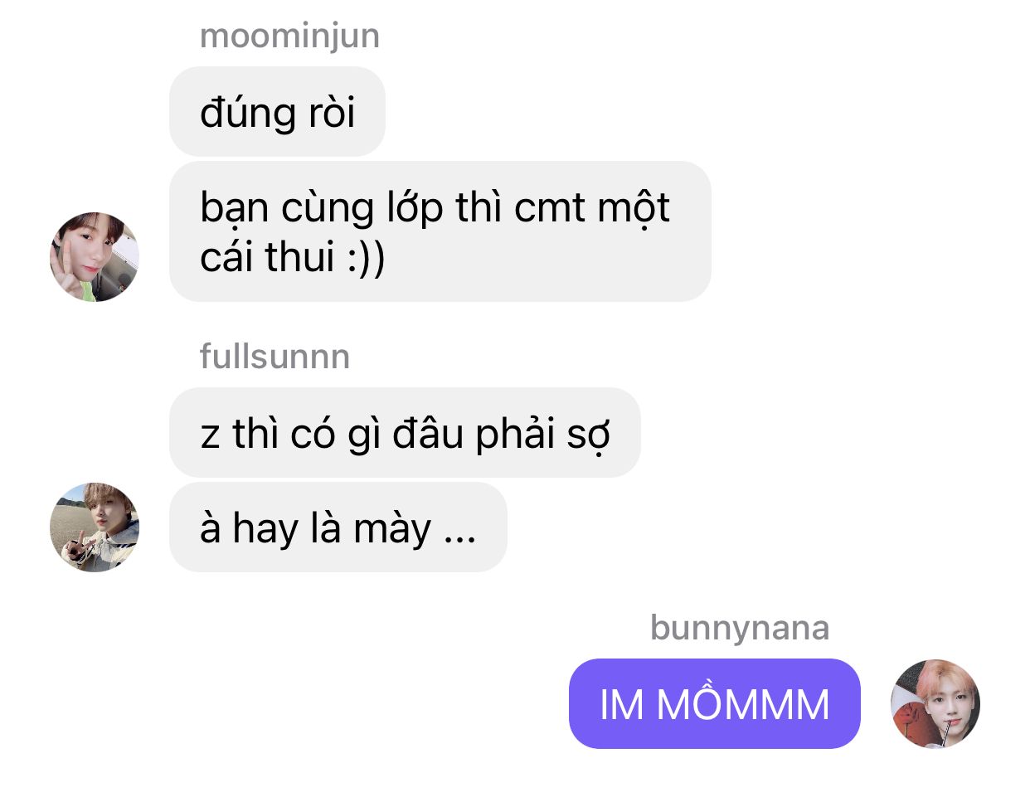
Task: Open the moominjun username label
Action: [x=289, y=36]
